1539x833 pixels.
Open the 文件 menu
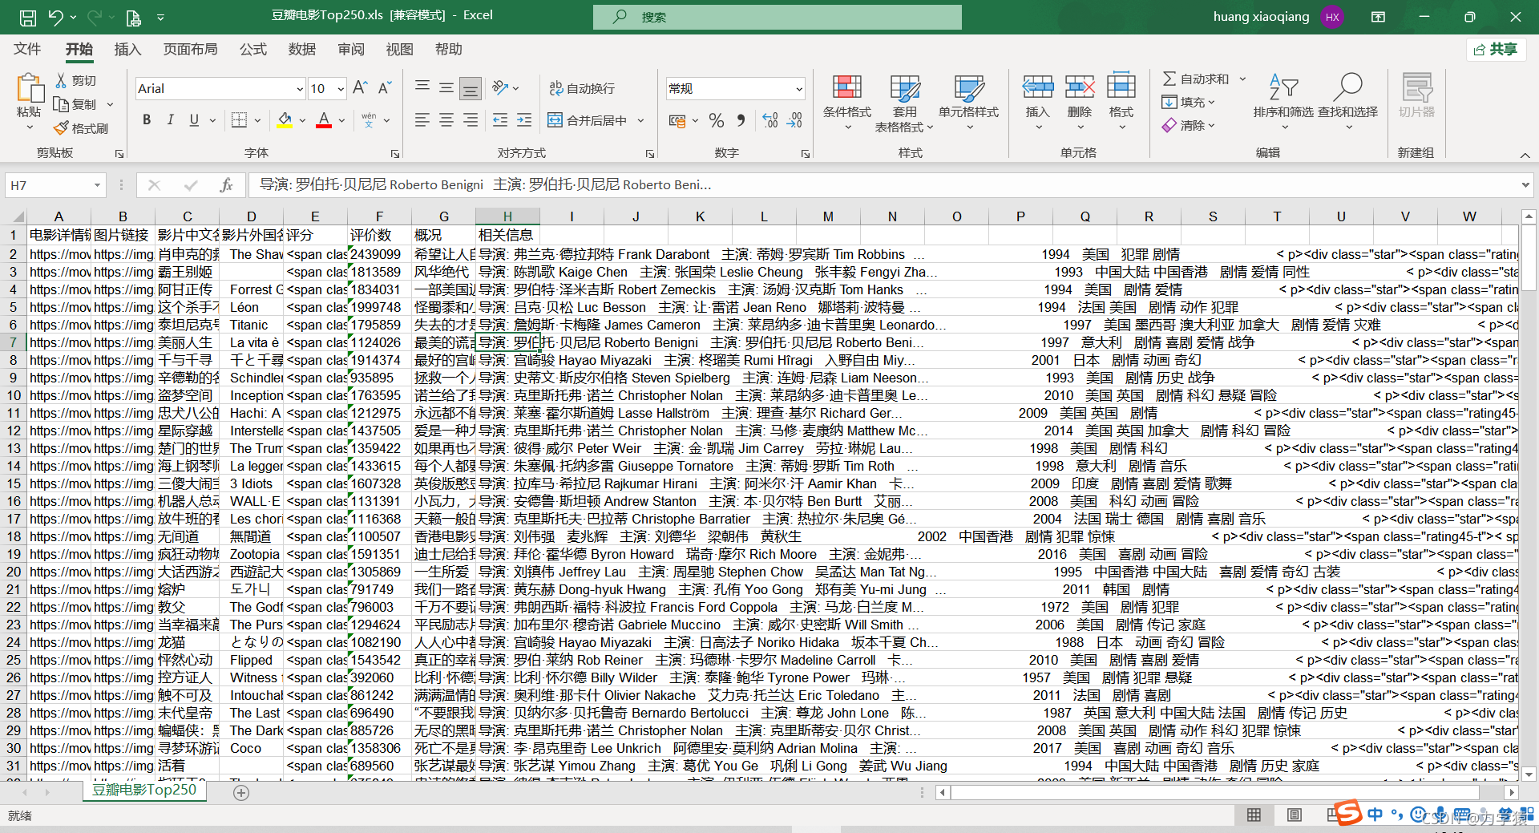tap(27, 49)
